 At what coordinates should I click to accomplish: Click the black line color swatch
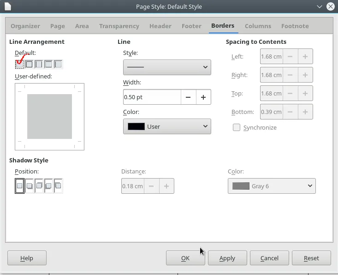click(x=136, y=126)
